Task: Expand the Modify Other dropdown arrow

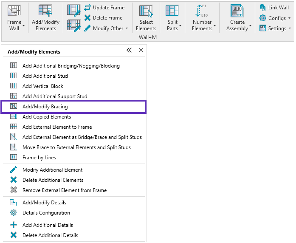Action: (127, 28)
